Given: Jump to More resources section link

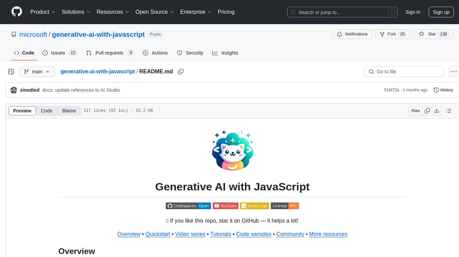Looking at the screenshot, I should point(328,234).
